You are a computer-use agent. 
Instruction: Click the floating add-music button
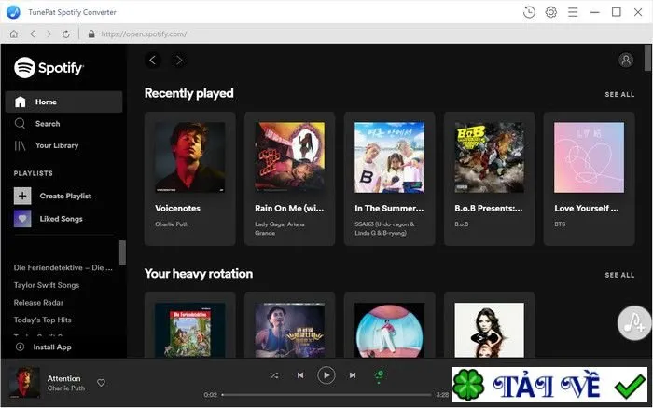[x=633, y=322]
